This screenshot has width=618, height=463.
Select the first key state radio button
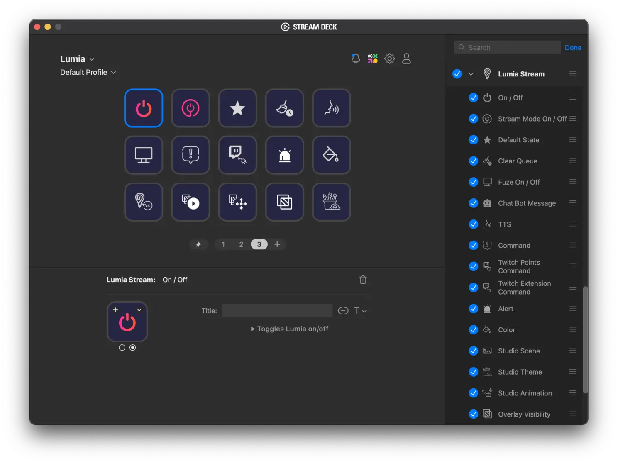pos(122,348)
